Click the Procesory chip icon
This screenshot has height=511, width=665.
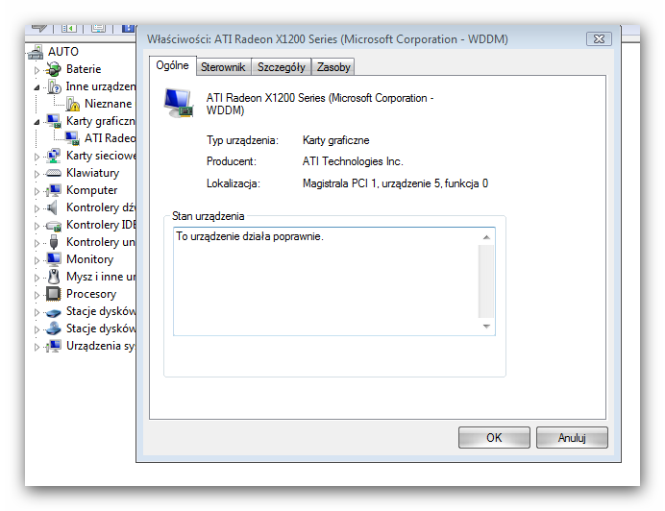coord(54,294)
